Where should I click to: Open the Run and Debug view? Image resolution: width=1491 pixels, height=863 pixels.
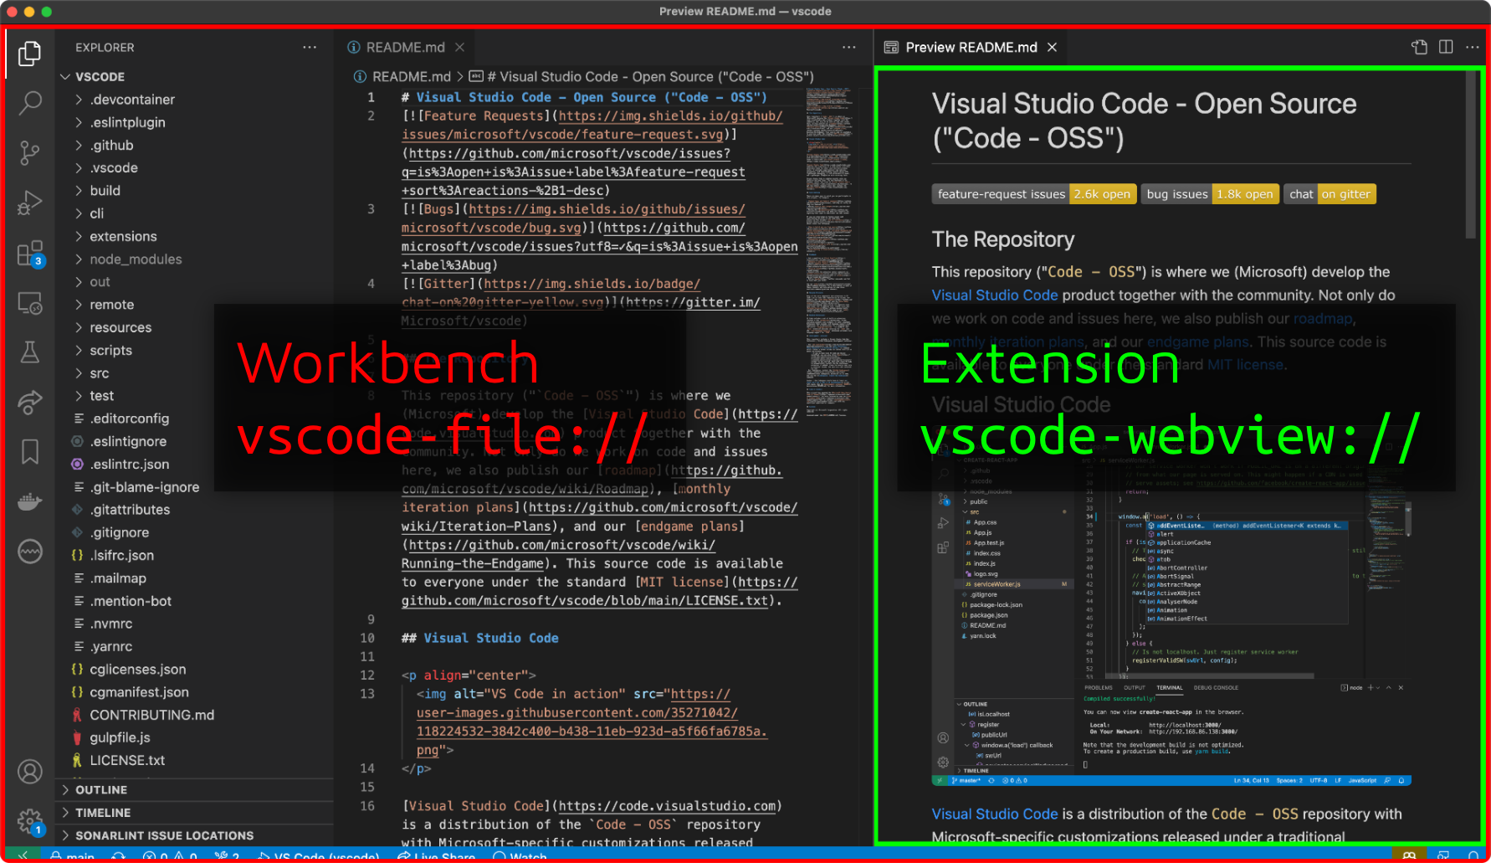30,203
